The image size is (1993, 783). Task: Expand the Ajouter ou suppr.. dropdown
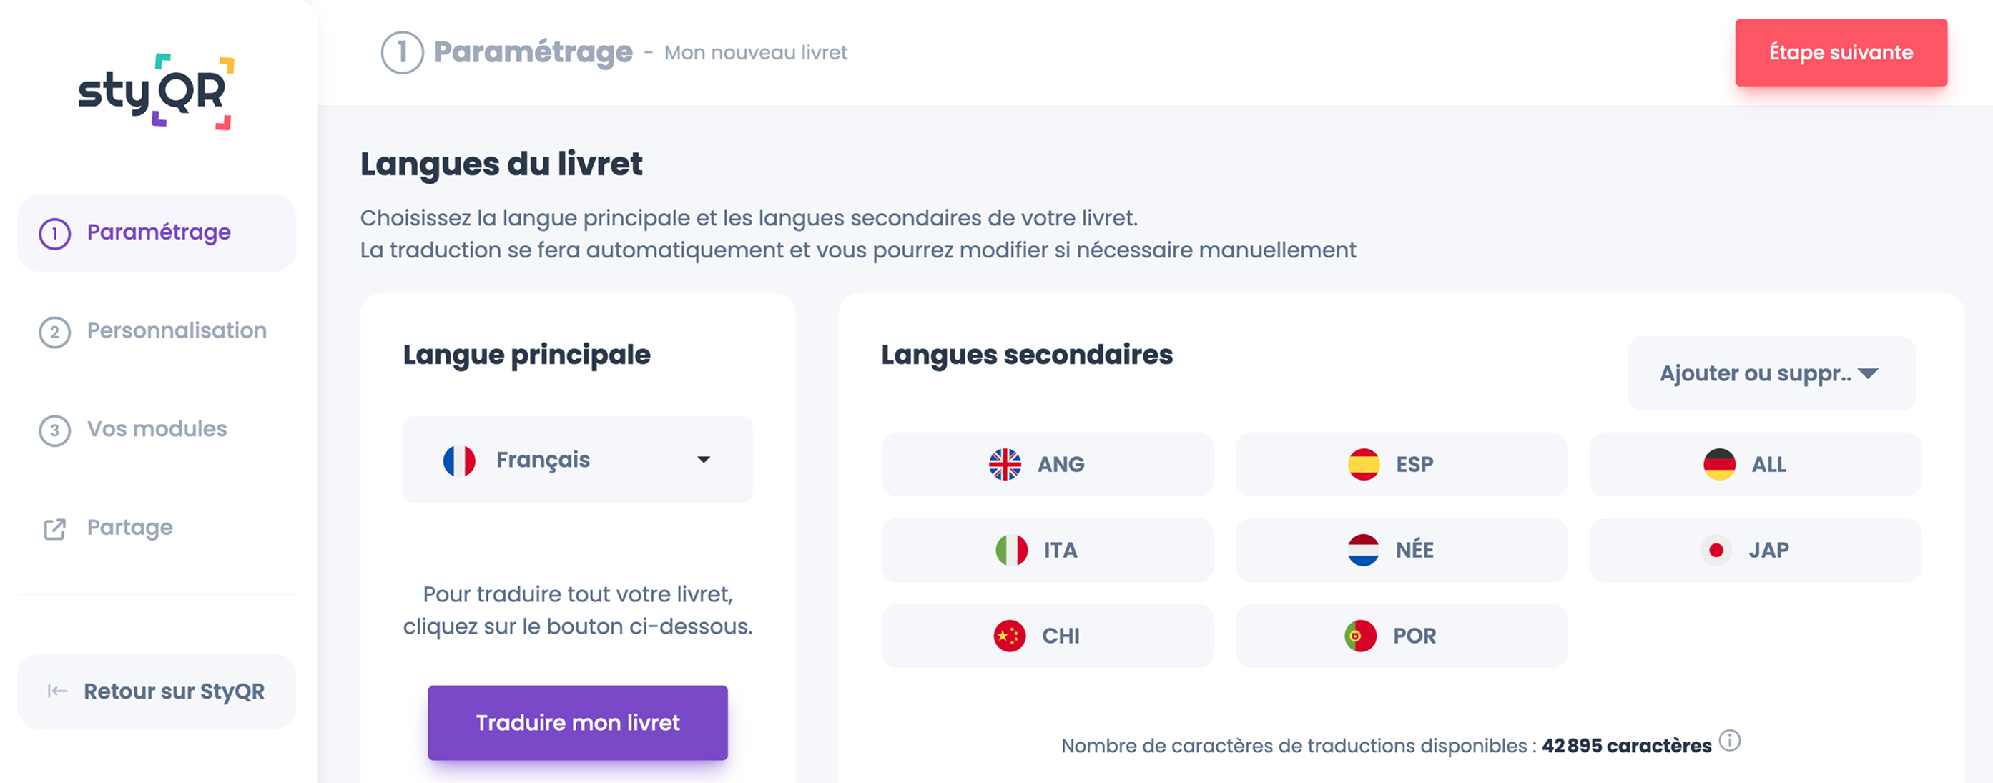tap(1772, 373)
